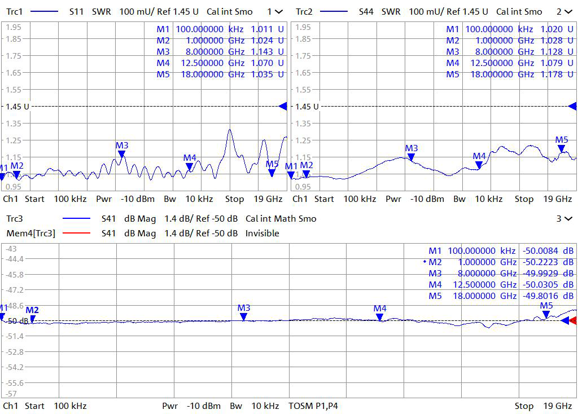Click Bw 10 kHz in the bottom channel bar
The height and width of the screenshot is (414, 578).
pos(253,406)
